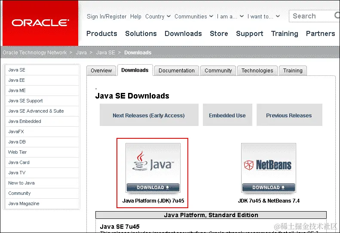340x233 pixels.
Task: Open the Partners menu
Action: tap(321, 33)
